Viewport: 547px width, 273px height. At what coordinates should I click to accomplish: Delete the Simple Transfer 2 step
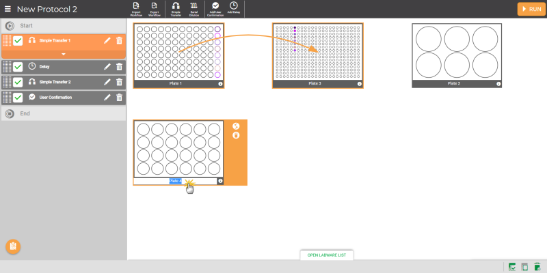coord(120,82)
